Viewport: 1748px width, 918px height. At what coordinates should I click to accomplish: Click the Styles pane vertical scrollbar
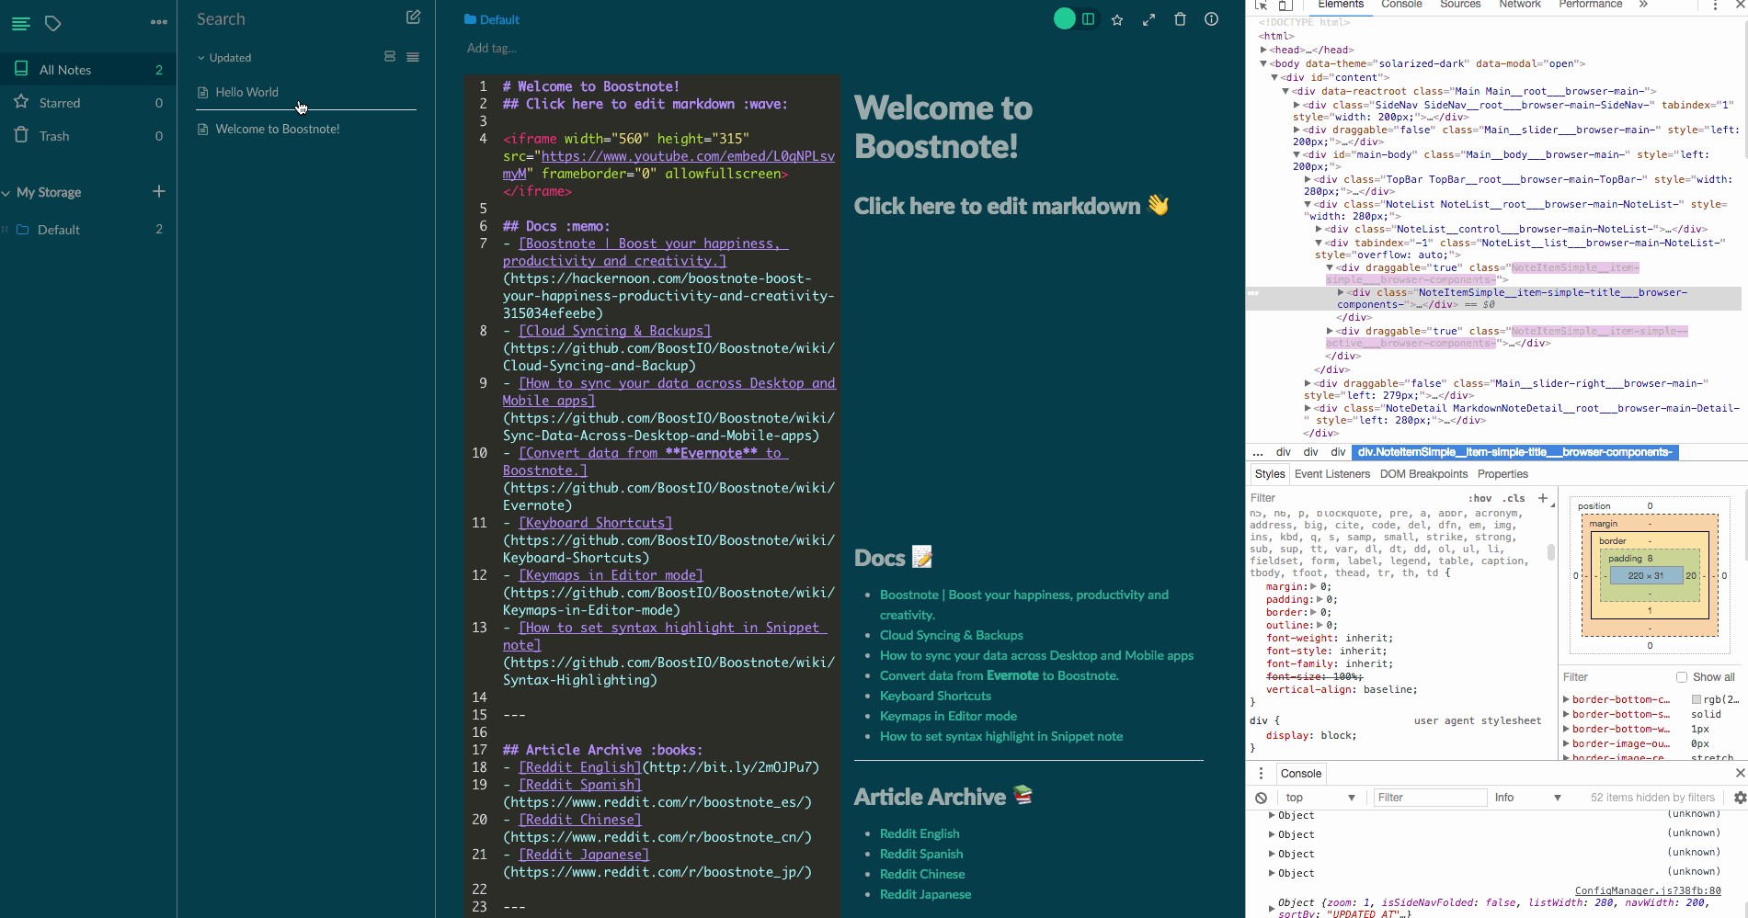pyautogui.click(x=1551, y=552)
